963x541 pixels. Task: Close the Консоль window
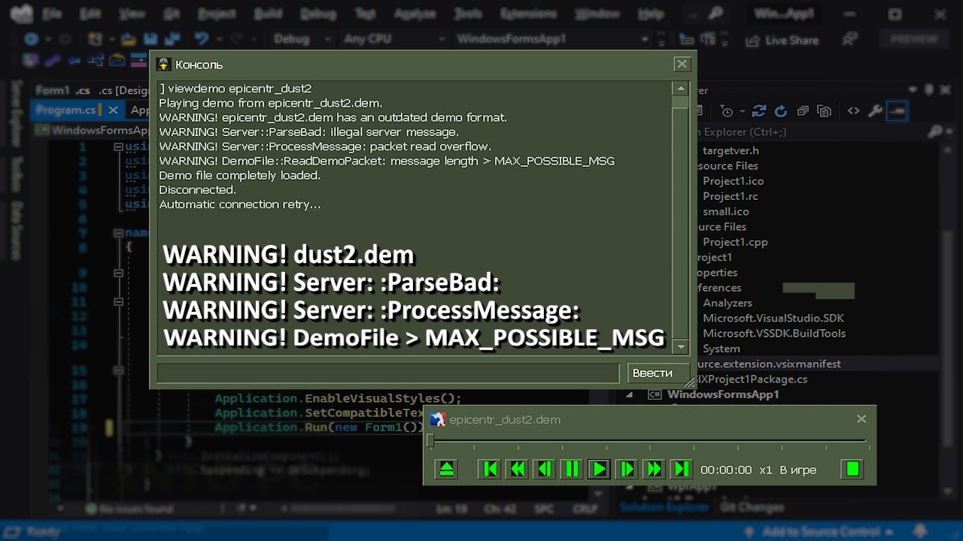click(x=682, y=65)
